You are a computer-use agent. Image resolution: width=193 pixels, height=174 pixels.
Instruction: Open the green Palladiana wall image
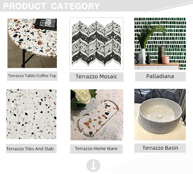[160, 44]
